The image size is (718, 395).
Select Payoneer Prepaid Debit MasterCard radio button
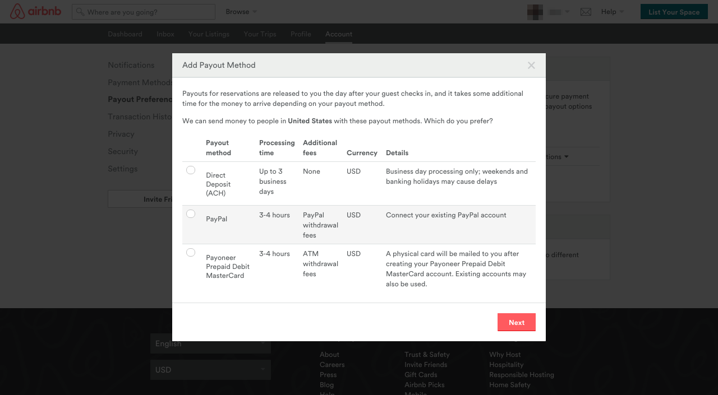coord(191,252)
